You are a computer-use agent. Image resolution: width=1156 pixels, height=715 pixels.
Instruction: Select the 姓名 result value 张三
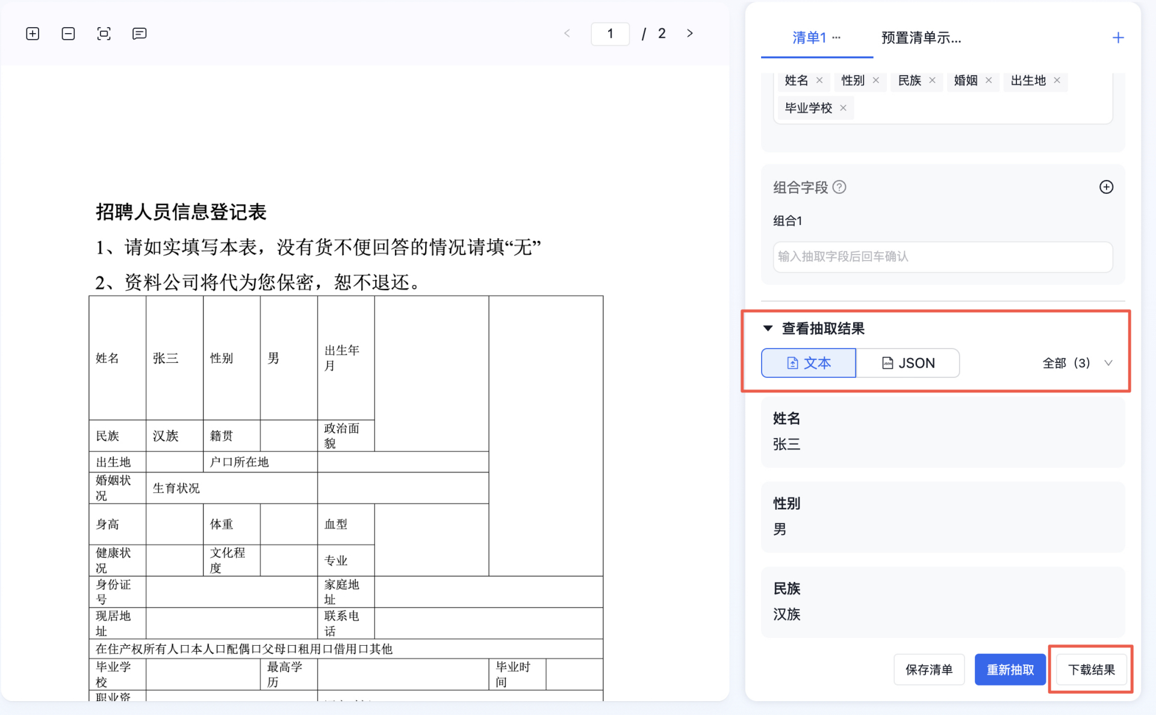786,444
